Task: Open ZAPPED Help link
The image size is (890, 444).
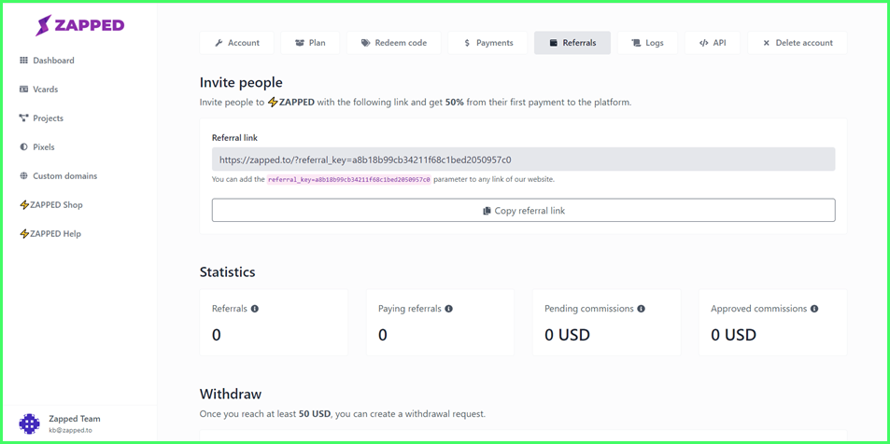Action: click(x=50, y=233)
